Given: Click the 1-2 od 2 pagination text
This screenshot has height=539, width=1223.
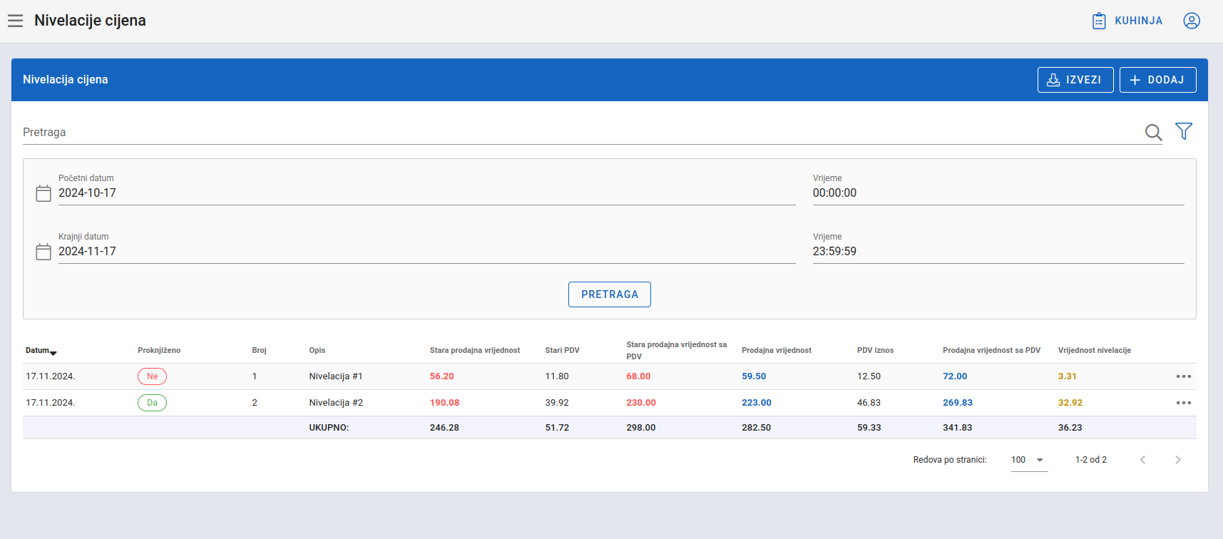Looking at the screenshot, I should pos(1091,460).
